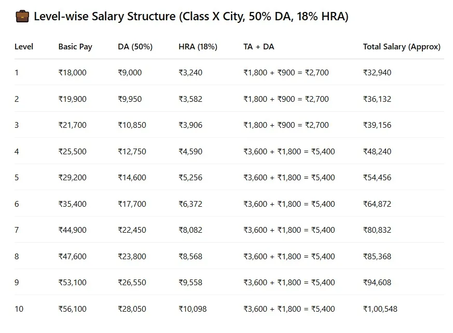Click the DA (50%) column header
Screen dimensions: 453x333
[x=135, y=47]
